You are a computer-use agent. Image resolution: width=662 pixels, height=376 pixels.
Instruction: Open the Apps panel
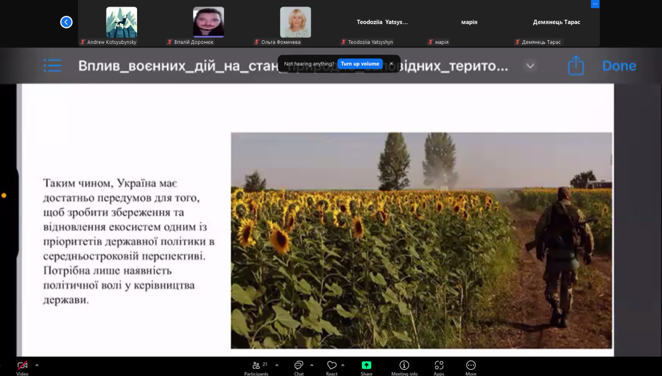point(439,366)
